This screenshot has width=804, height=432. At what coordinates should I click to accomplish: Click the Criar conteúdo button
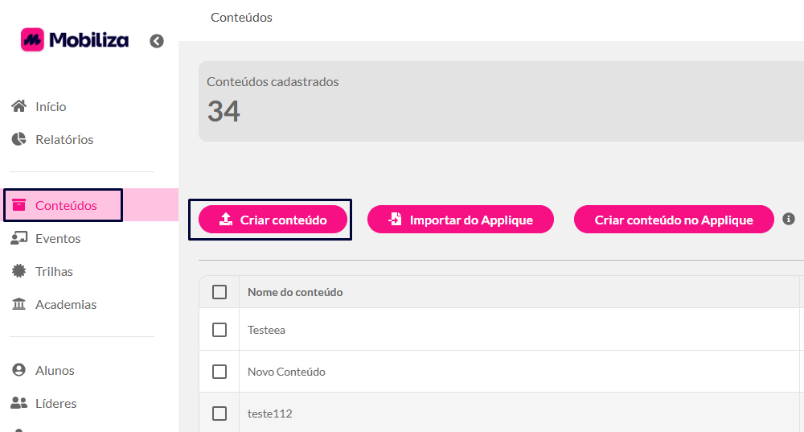273,220
